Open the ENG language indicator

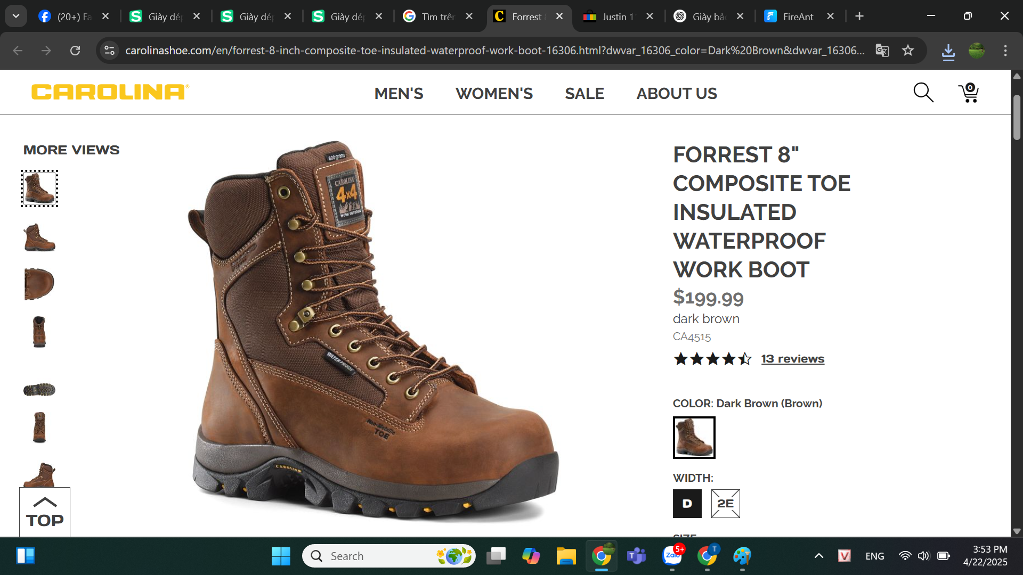tap(875, 556)
